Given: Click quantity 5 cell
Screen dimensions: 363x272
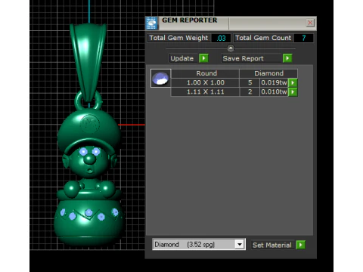Looking at the screenshot, I should 250,82.
